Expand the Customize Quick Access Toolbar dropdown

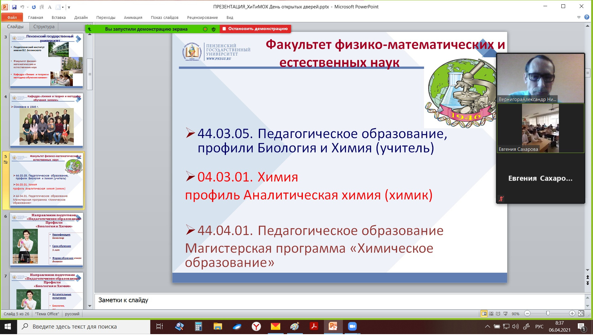(69, 7)
